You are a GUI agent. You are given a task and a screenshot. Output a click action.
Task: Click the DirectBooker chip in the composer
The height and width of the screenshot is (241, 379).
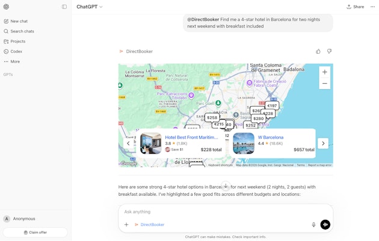tap(149, 225)
